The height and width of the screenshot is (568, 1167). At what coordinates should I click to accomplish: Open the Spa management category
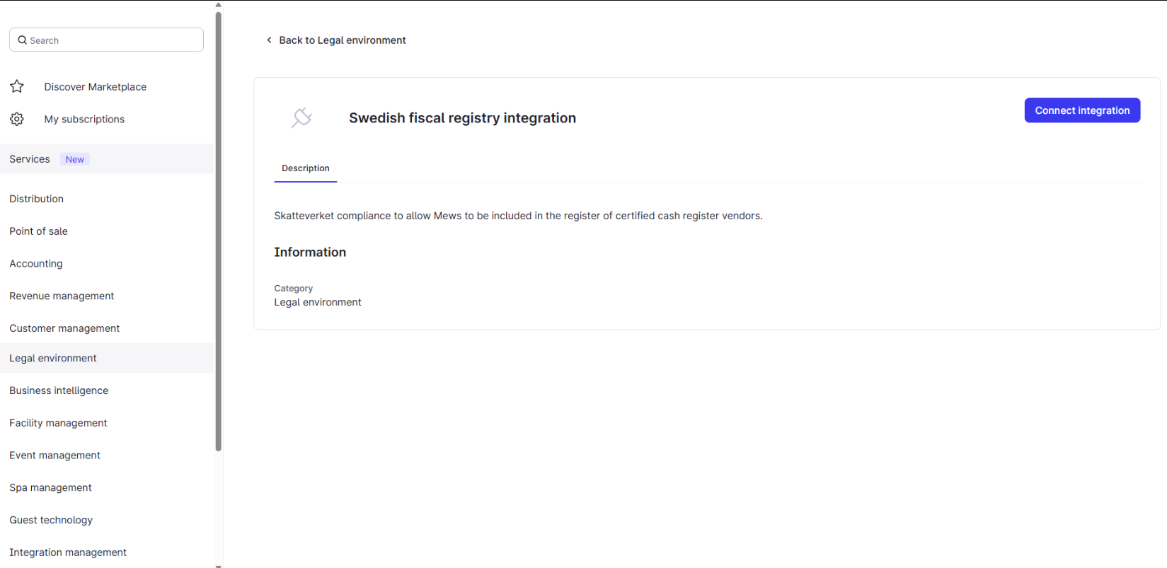pos(50,487)
